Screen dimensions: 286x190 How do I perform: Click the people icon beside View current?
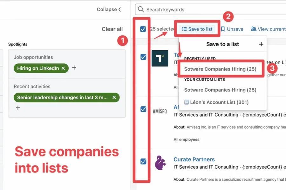253,29
